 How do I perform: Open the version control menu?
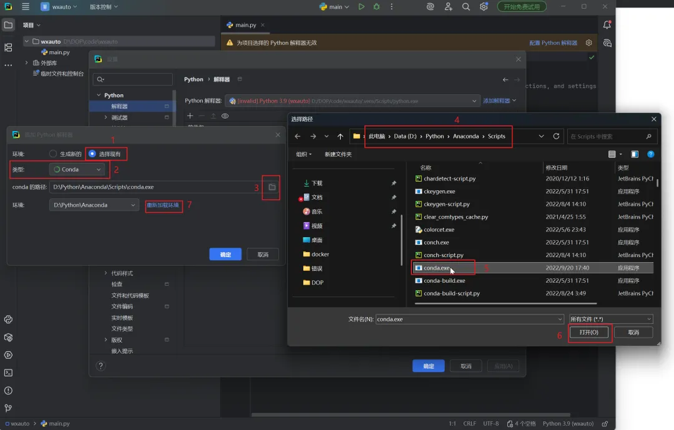click(104, 7)
